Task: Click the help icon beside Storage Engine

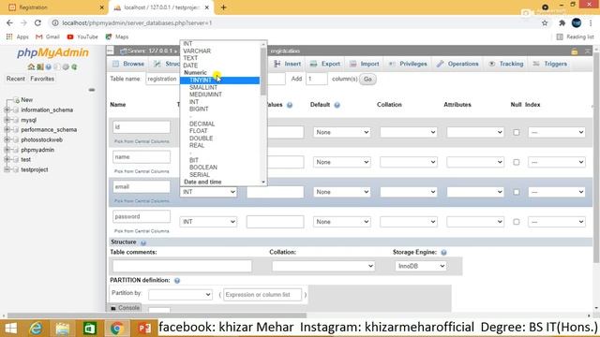Action: [443, 253]
